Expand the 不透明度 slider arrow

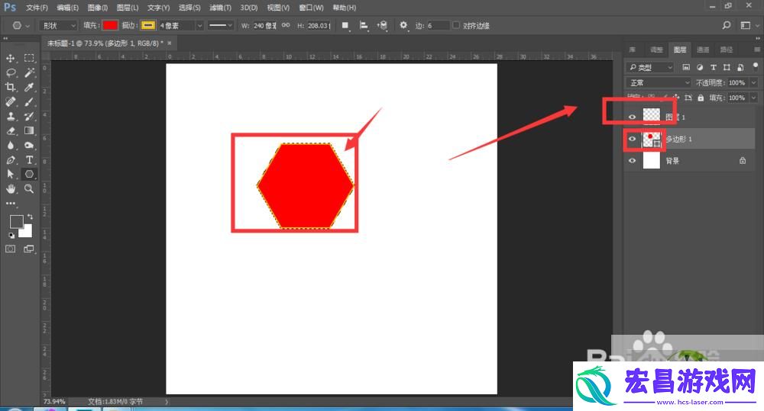tap(753, 82)
